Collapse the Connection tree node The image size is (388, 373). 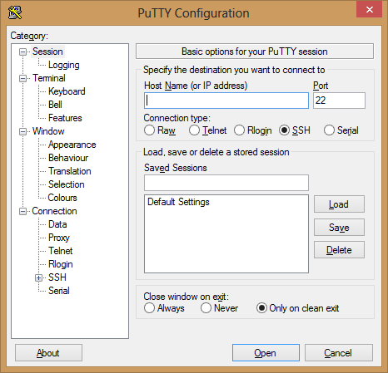(22, 211)
